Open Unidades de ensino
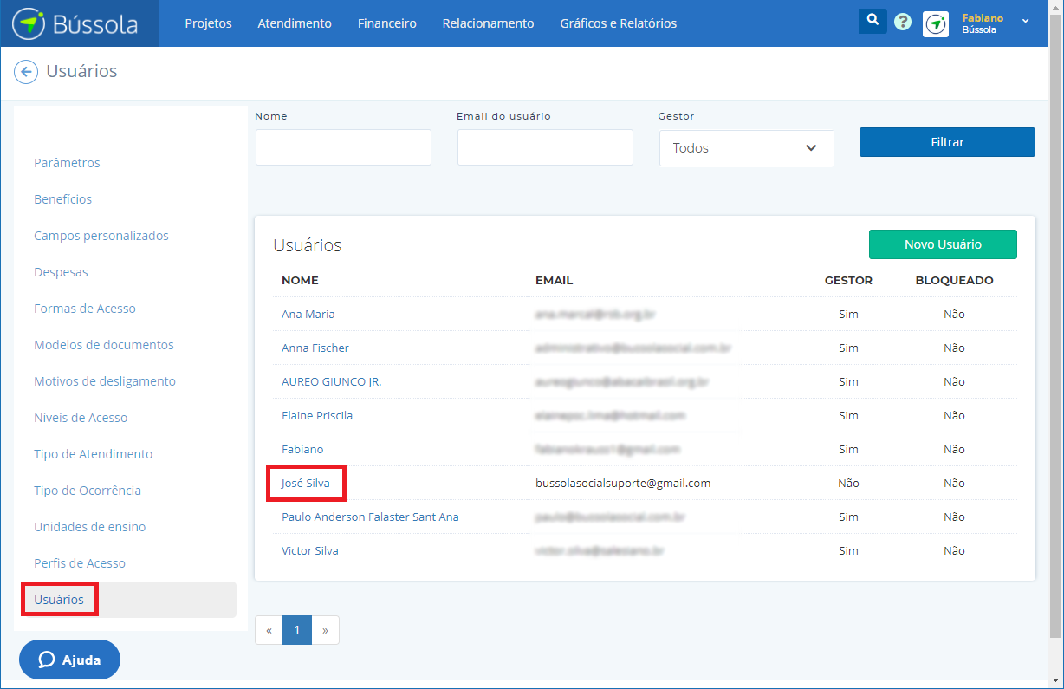This screenshot has height=689, width=1064. point(89,527)
